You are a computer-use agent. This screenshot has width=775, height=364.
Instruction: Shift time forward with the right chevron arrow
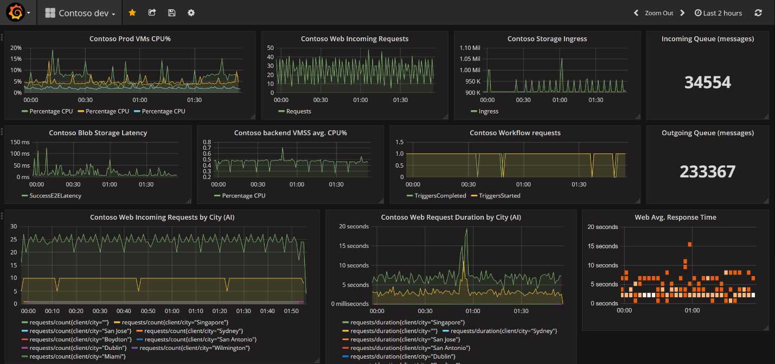pos(682,12)
